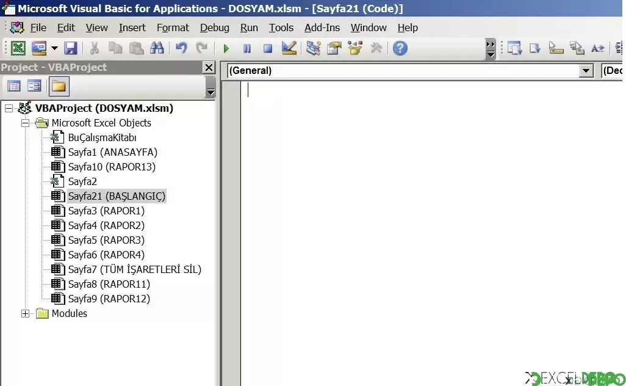Viewport: 626px width, 386px height.
Task: Open the (General) object dropdown
Action: pyautogui.click(x=586, y=71)
